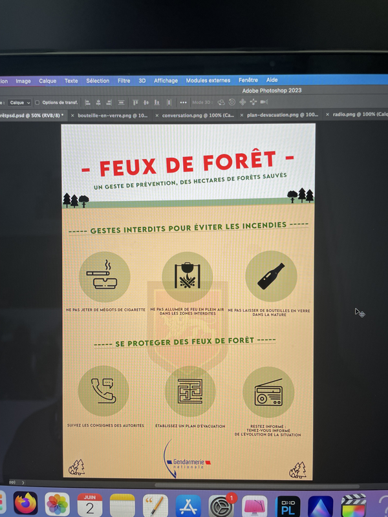Enable the Options de transf. checkbox
This screenshot has width=388, height=517.
[38, 103]
